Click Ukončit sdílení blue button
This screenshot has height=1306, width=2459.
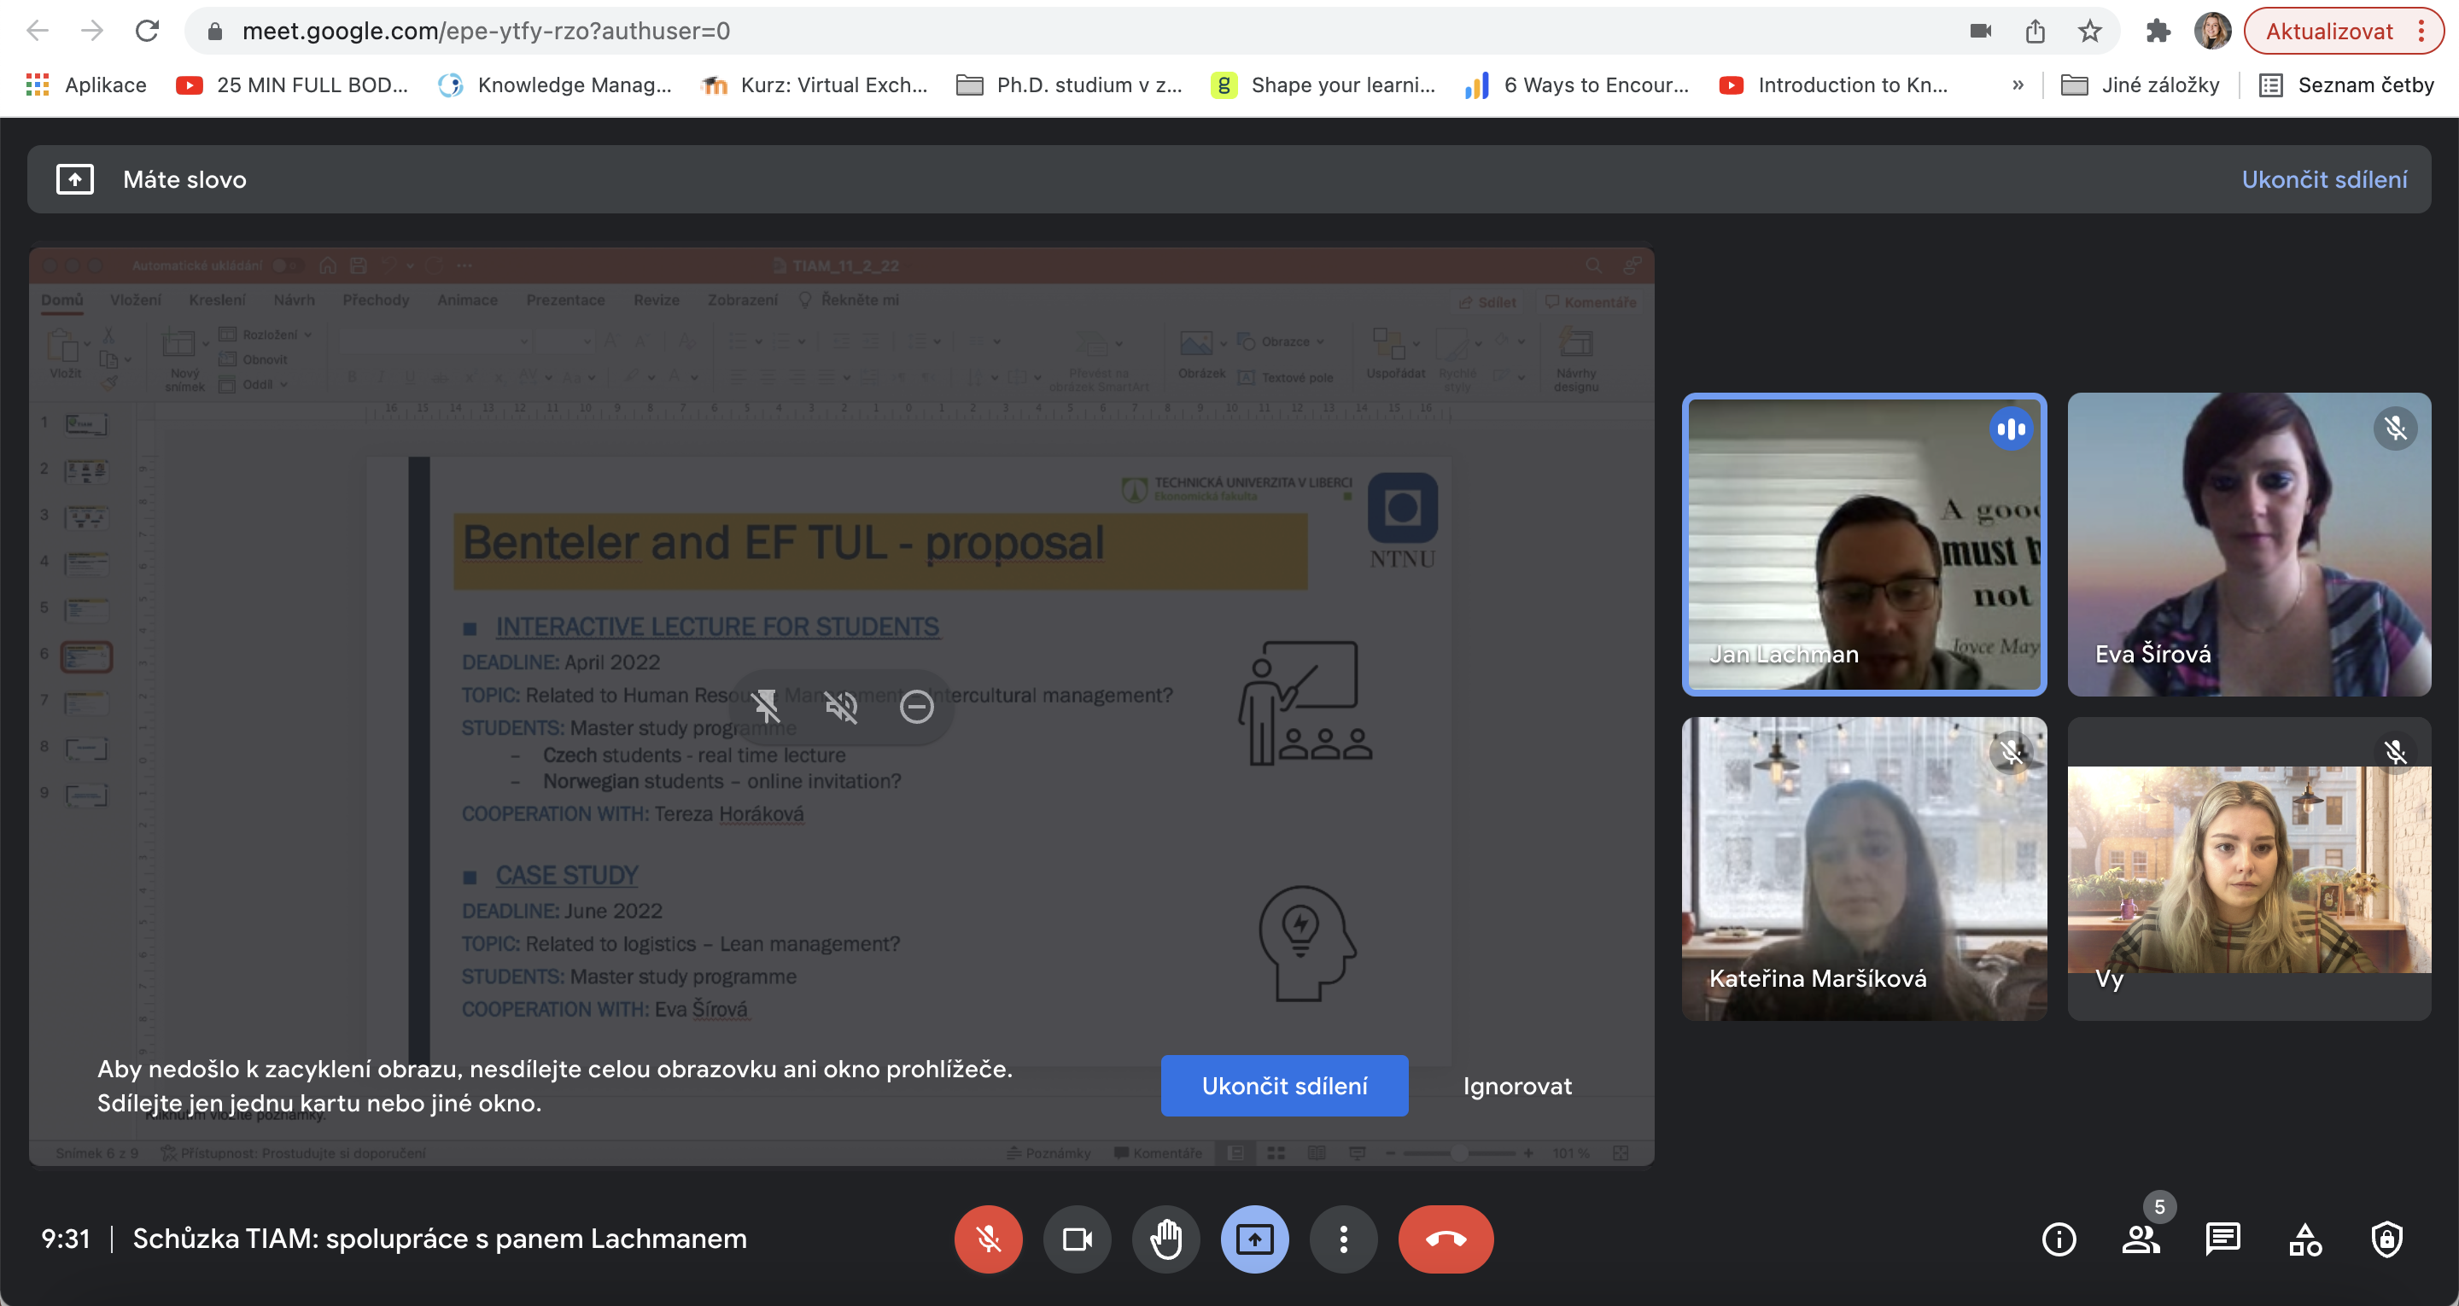coord(1284,1086)
